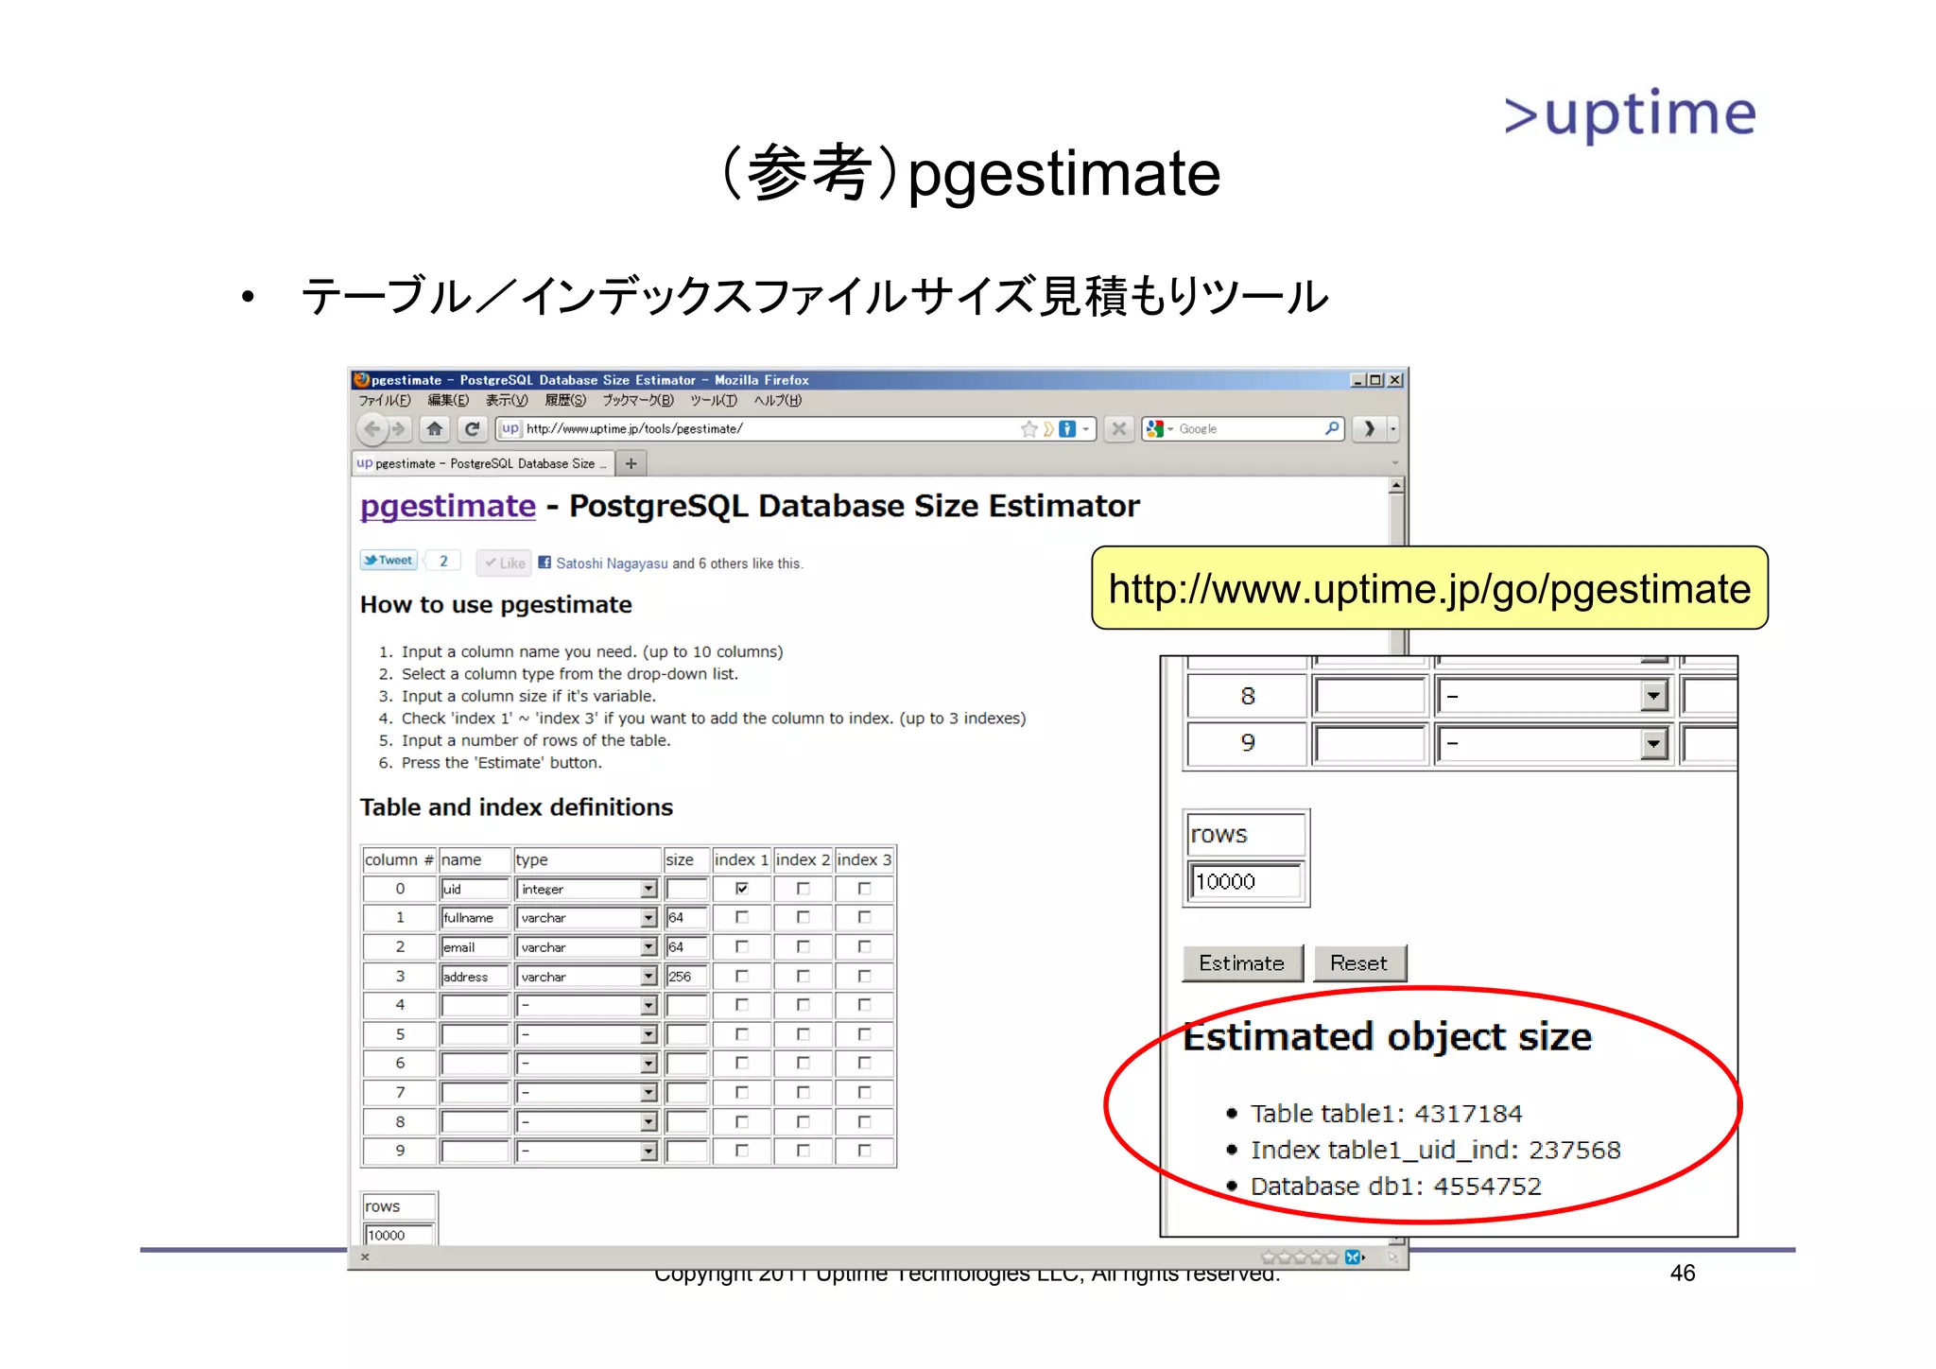Check index 1 for email row
This screenshot has width=1936, height=1369.
click(742, 946)
